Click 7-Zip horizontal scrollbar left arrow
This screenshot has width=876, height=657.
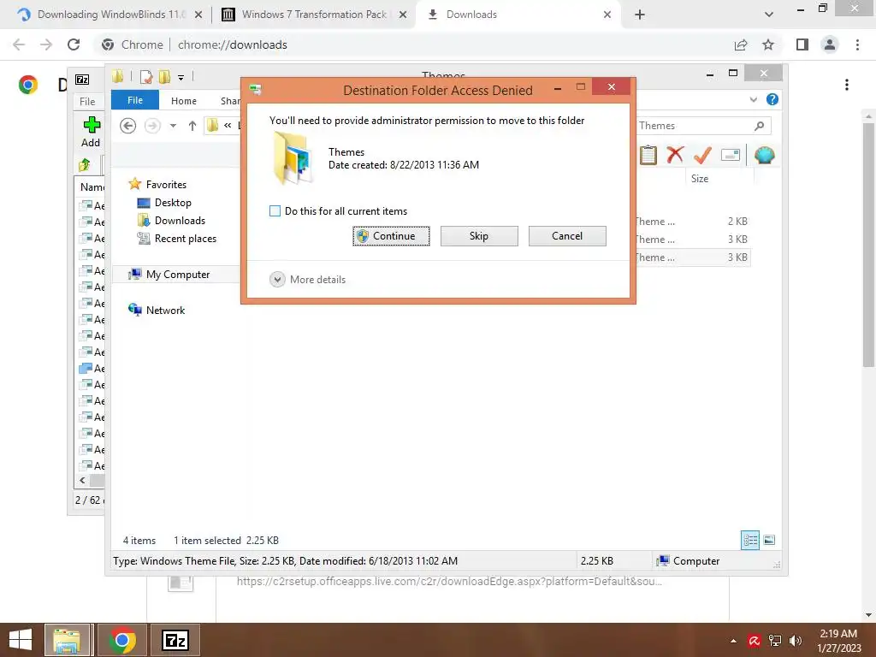(x=82, y=481)
